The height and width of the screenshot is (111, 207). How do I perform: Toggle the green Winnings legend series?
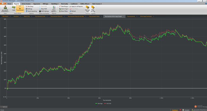(x=99, y=104)
